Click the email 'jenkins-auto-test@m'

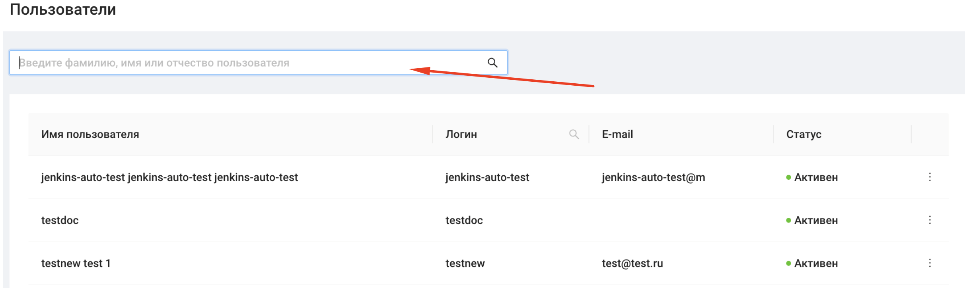pyautogui.click(x=653, y=177)
